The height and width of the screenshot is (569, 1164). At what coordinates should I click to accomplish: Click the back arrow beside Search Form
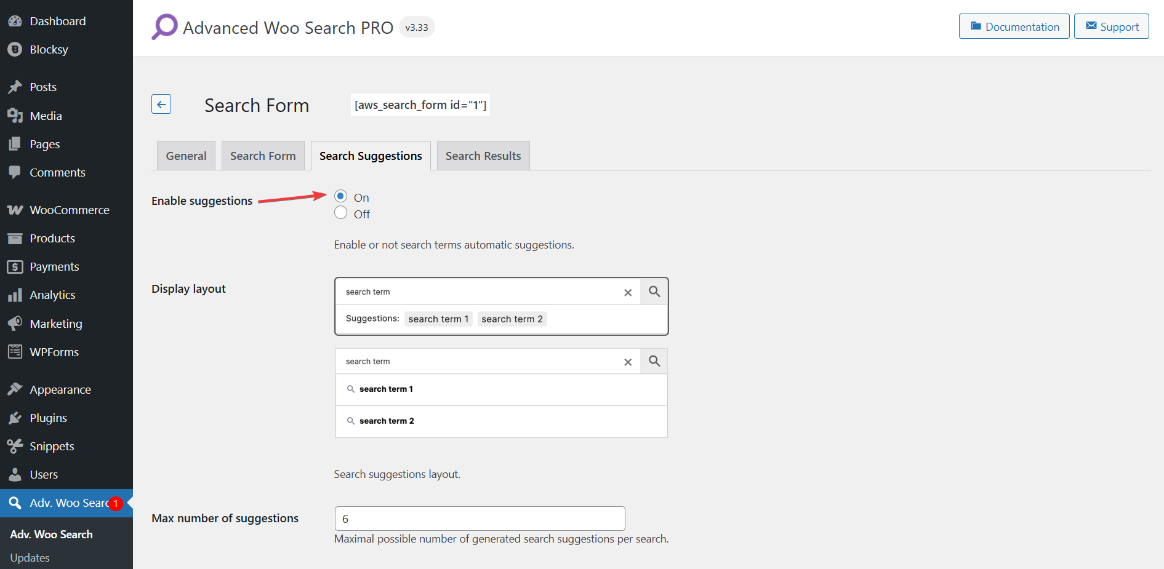click(161, 105)
